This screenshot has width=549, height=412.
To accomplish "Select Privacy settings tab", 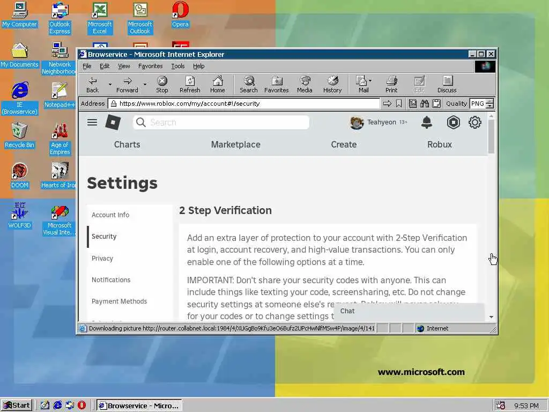I will point(130,258).
